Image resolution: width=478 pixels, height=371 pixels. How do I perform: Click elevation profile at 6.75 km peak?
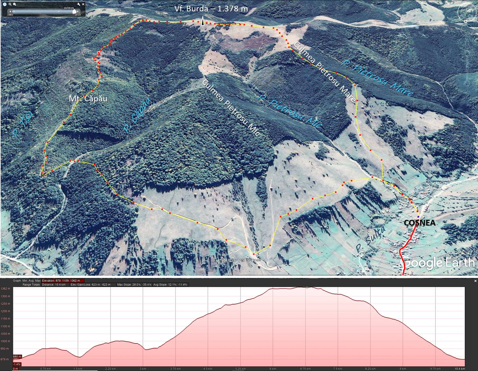pyautogui.click(x=306, y=288)
